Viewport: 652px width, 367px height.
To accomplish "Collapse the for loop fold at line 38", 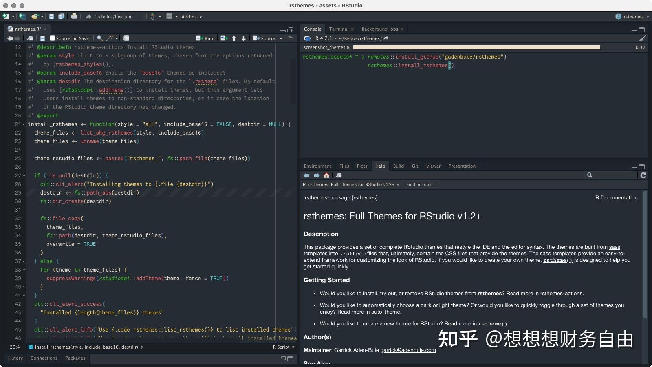I will pos(24,270).
